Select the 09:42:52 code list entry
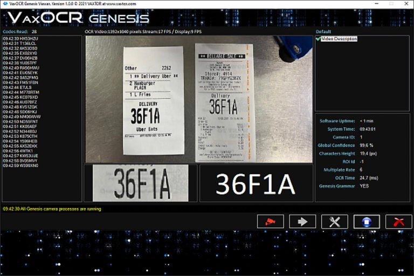This screenshot has width=414, height=276. click(x=20, y=132)
